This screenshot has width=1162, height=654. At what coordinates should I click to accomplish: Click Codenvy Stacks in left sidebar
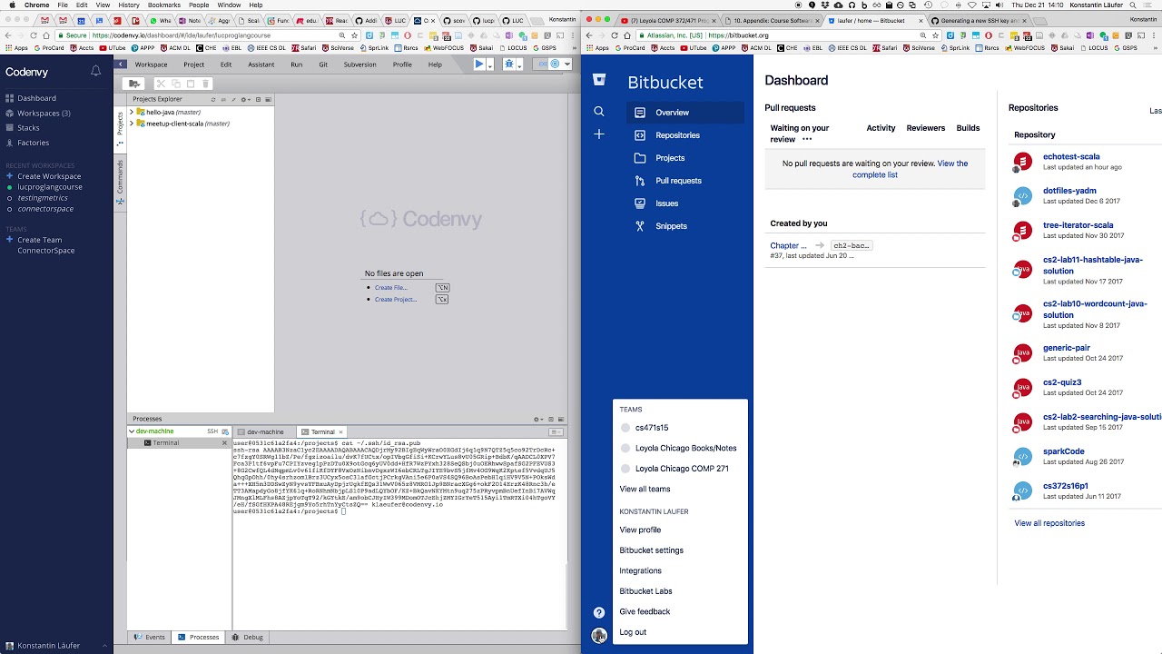click(29, 128)
